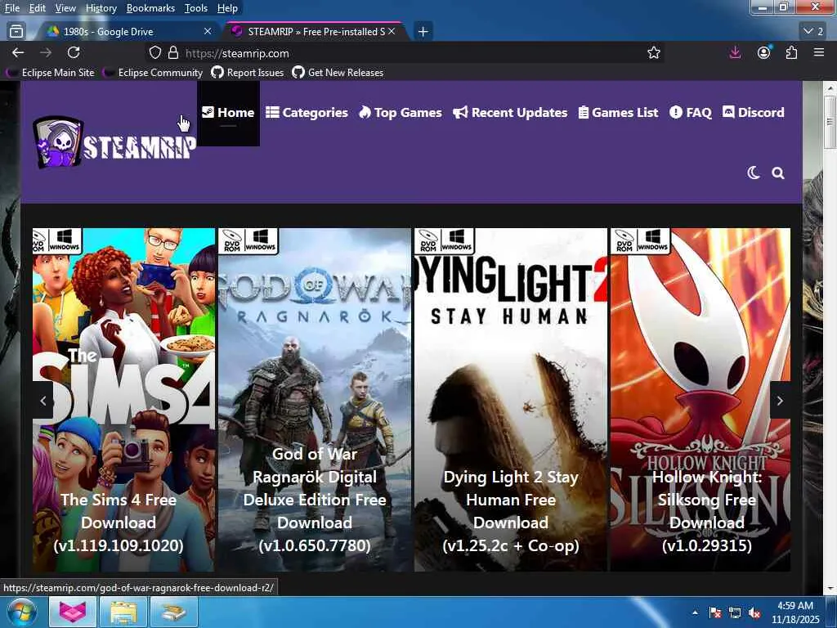This screenshot has height=628, width=837.
Task: Go forward to the next page
Action: [x=46, y=52]
